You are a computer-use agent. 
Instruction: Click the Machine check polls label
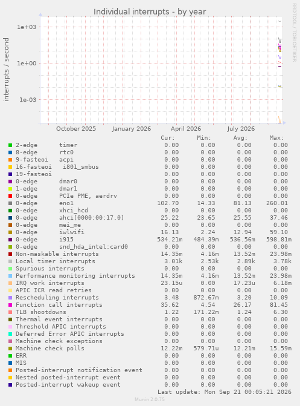(50, 349)
